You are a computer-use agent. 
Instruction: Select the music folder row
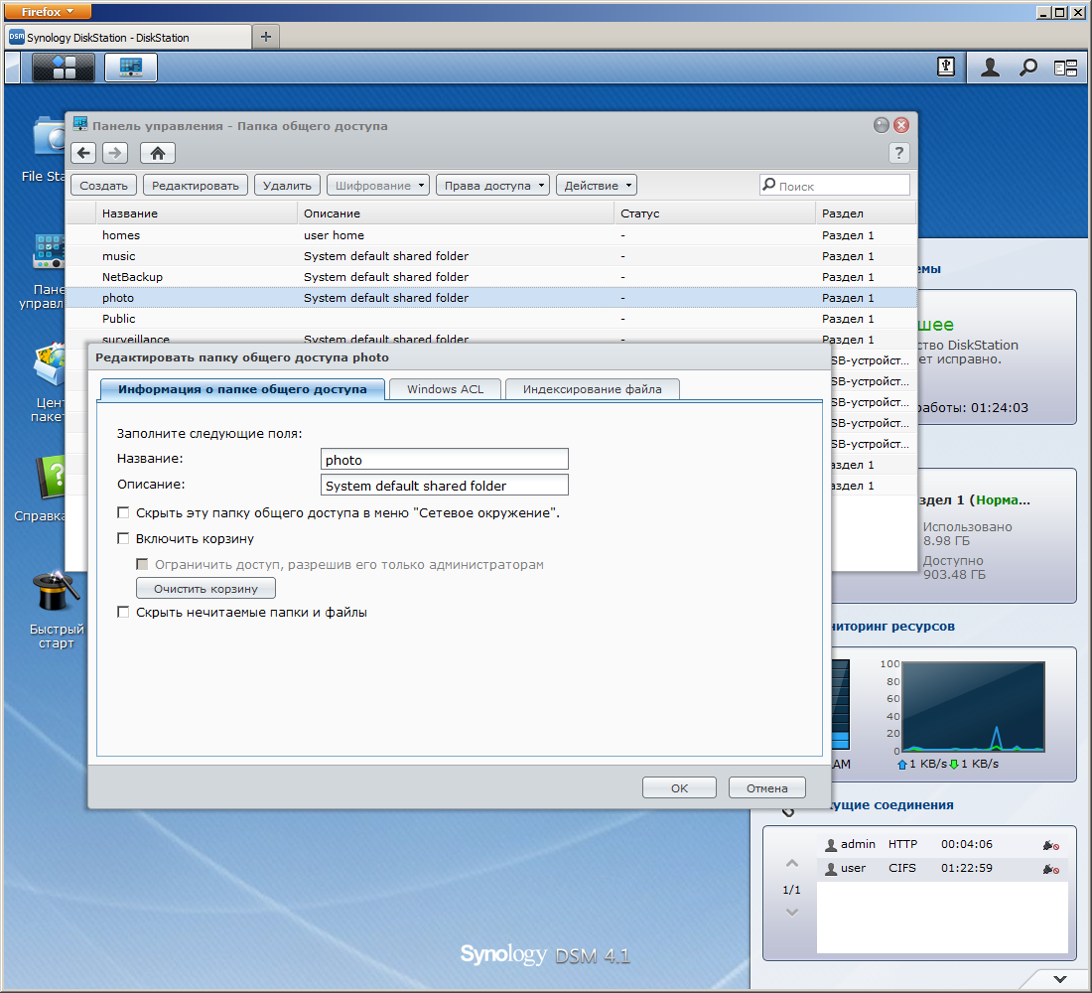click(491, 256)
